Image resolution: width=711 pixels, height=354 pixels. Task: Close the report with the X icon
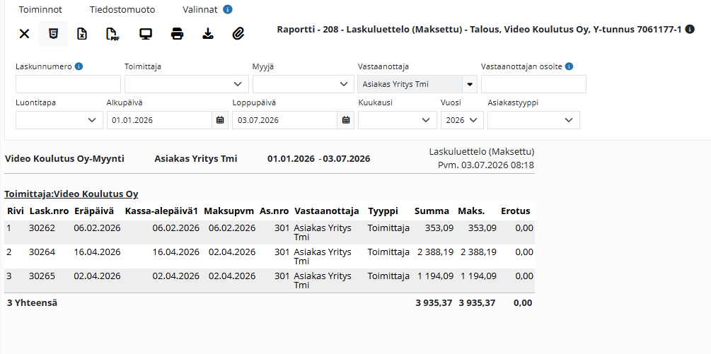(x=24, y=33)
